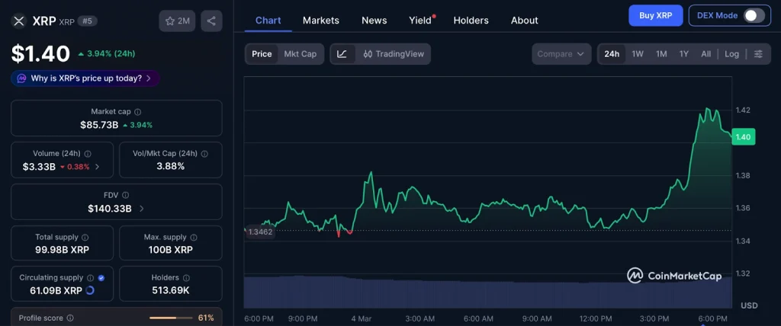Click the 3.88% Vol/Mkt Cap value
Image resolution: width=781 pixels, height=326 pixels.
point(171,167)
